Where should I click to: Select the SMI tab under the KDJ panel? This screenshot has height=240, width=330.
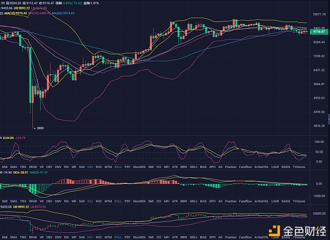pos(151,167)
